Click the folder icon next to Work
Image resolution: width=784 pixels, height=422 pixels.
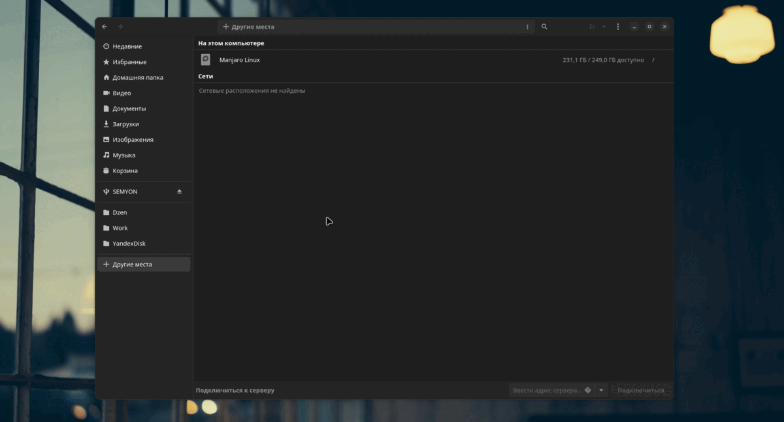coord(106,228)
